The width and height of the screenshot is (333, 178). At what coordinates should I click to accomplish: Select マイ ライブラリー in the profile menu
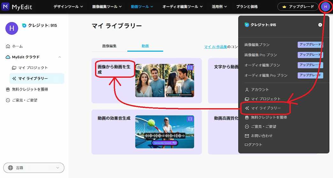pyautogui.click(x=266, y=108)
